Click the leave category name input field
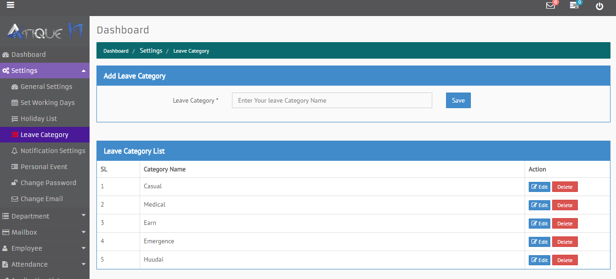The width and height of the screenshot is (616, 279). [332, 100]
